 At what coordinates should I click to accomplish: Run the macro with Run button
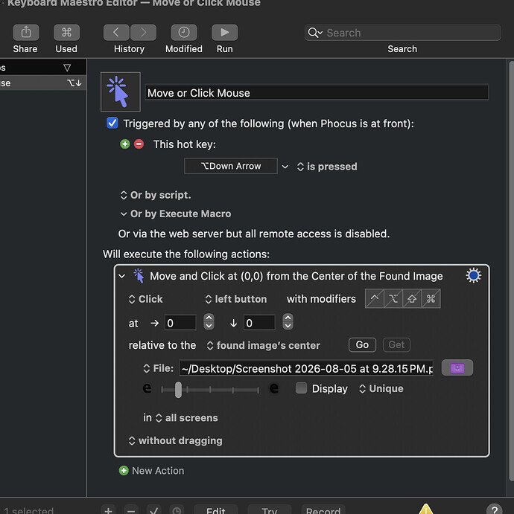[224, 33]
